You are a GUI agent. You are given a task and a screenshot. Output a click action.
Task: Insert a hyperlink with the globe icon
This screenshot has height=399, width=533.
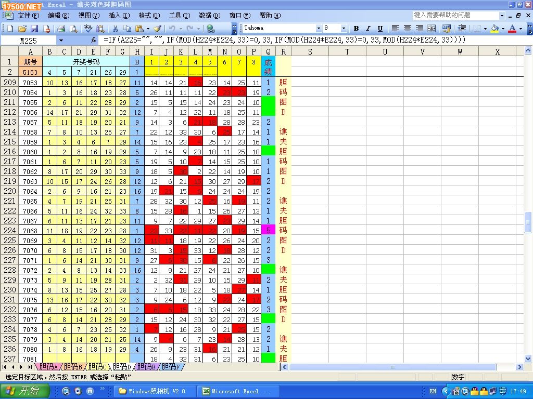(211, 29)
